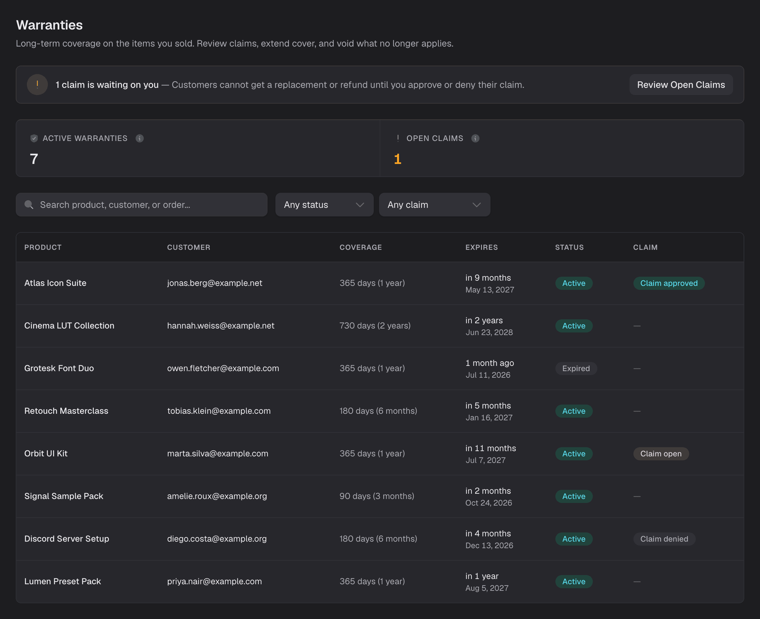Select Cinema LUT Collection product
The image size is (760, 619).
point(69,326)
